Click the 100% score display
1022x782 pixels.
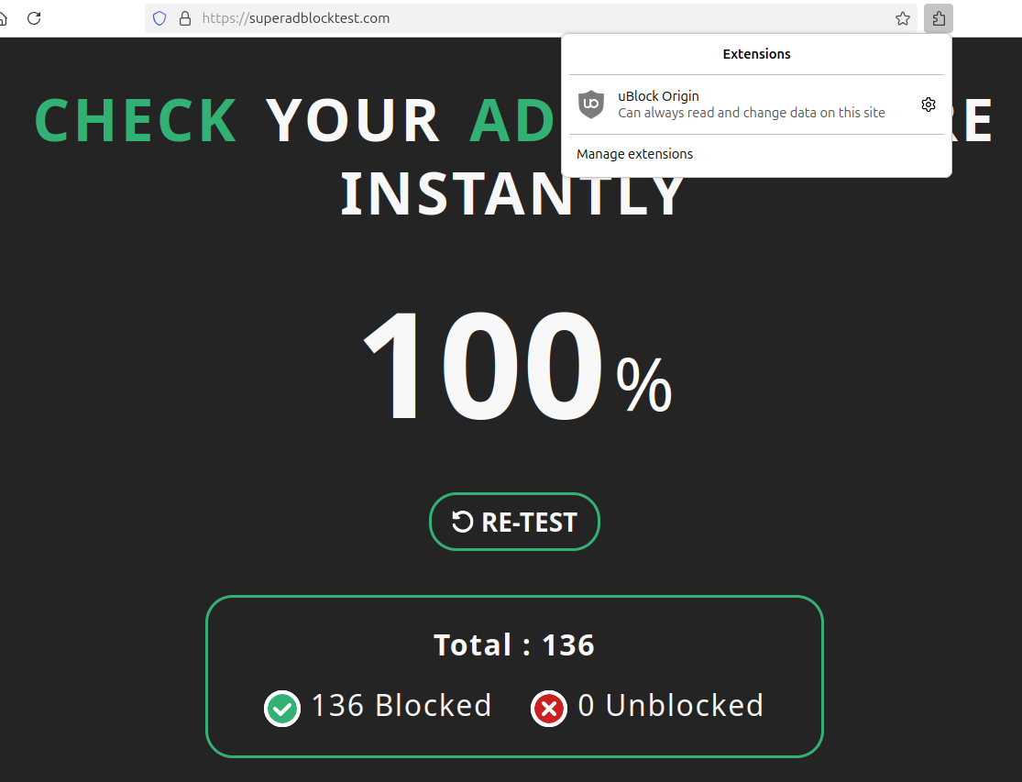click(x=517, y=366)
